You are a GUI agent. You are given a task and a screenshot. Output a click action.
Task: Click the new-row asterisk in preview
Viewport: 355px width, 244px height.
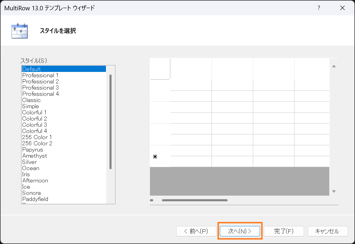tap(155, 157)
